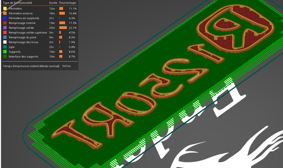Viewport: 283px width, 168px height.
Task: Select the 'Périmètre en surplomb' legend label
Action: click(x=24, y=18)
